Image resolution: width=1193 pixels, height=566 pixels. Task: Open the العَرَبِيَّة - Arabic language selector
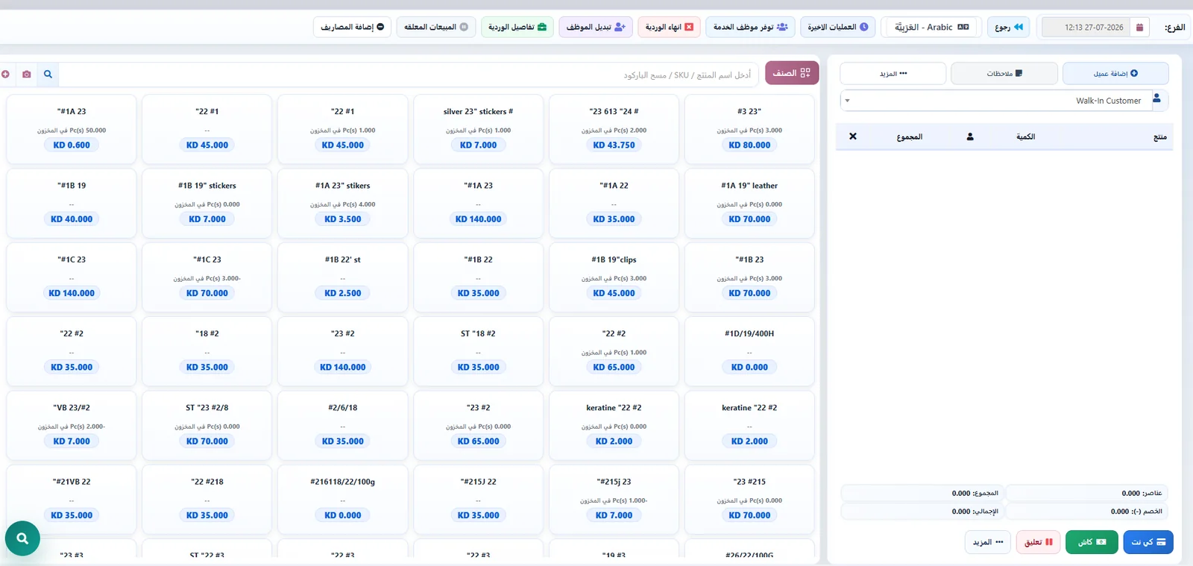click(931, 28)
